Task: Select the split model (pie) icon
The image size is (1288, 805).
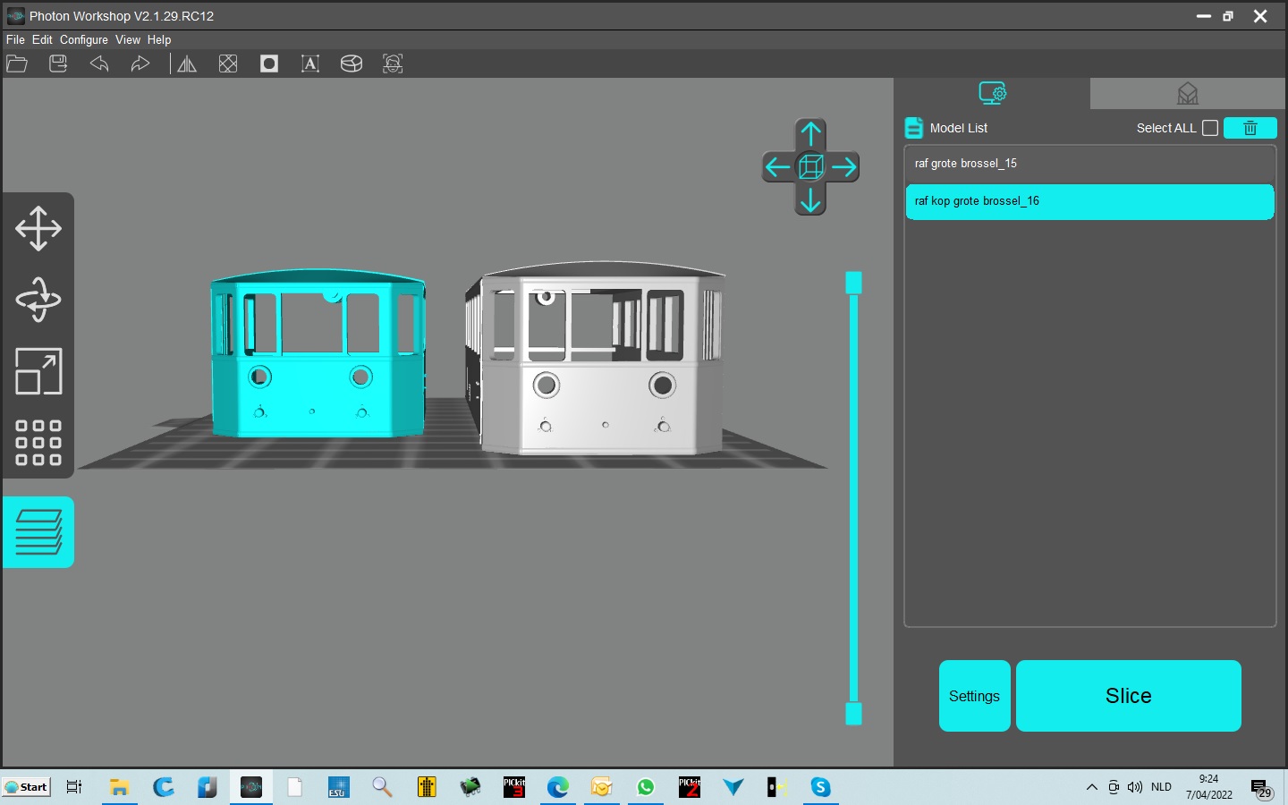Action: (x=352, y=64)
